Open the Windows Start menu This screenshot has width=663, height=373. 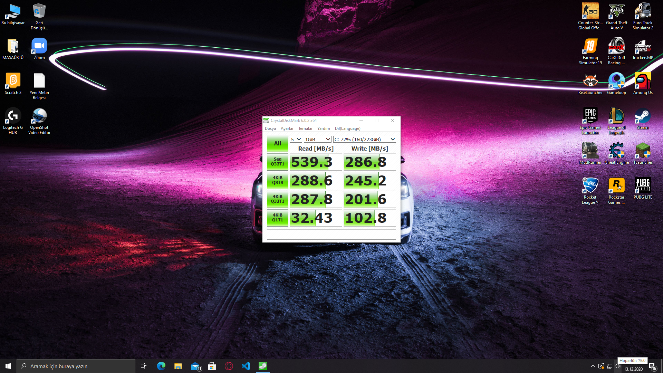coord(8,366)
